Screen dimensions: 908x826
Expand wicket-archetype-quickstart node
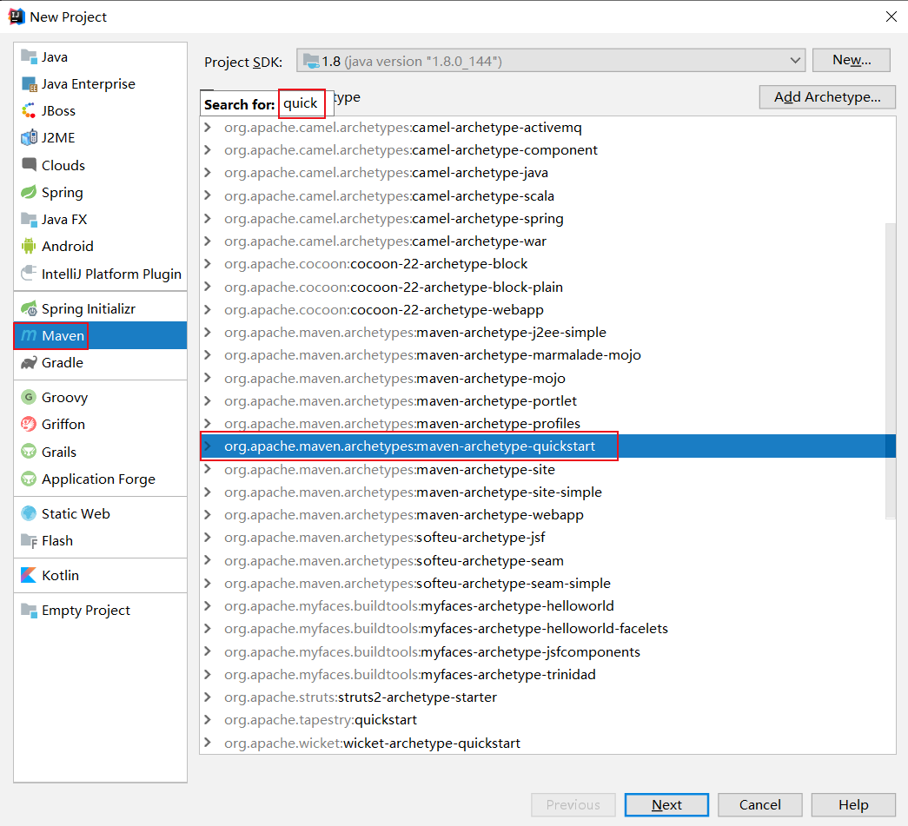tap(208, 743)
